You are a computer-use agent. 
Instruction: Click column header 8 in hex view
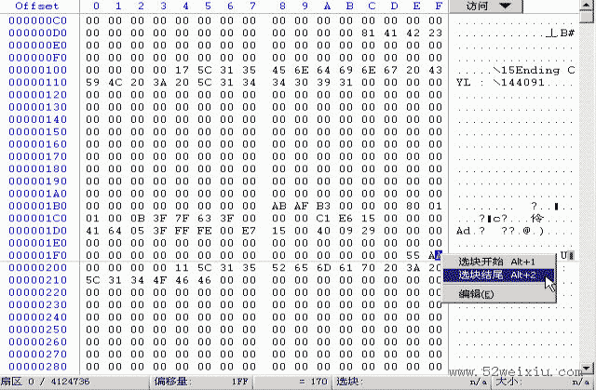[x=282, y=7]
